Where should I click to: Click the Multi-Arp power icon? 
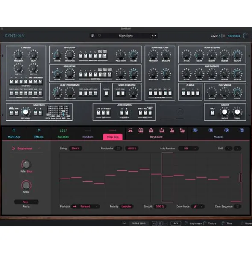pos(14,130)
